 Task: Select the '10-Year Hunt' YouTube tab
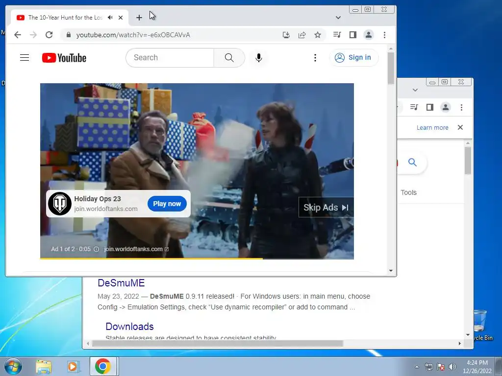[x=65, y=18]
